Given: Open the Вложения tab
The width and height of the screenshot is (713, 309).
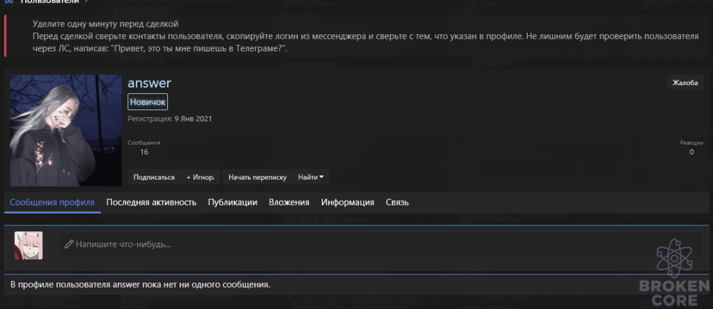Looking at the screenshot, I should 289,203.
